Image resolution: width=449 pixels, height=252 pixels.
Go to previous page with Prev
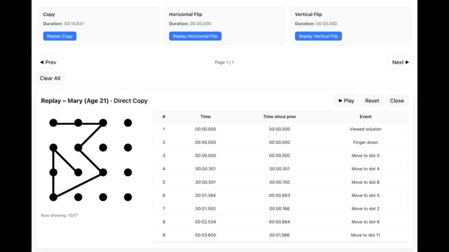[48, 62]
